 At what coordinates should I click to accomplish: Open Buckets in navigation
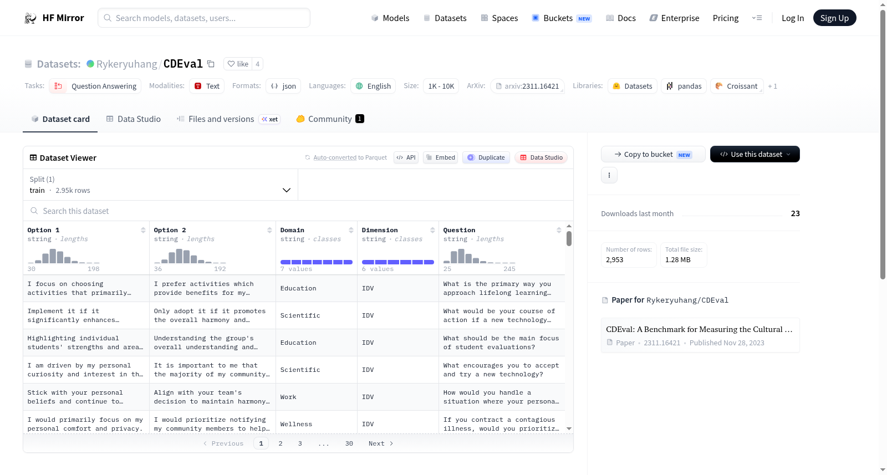[x=562, y=18]
